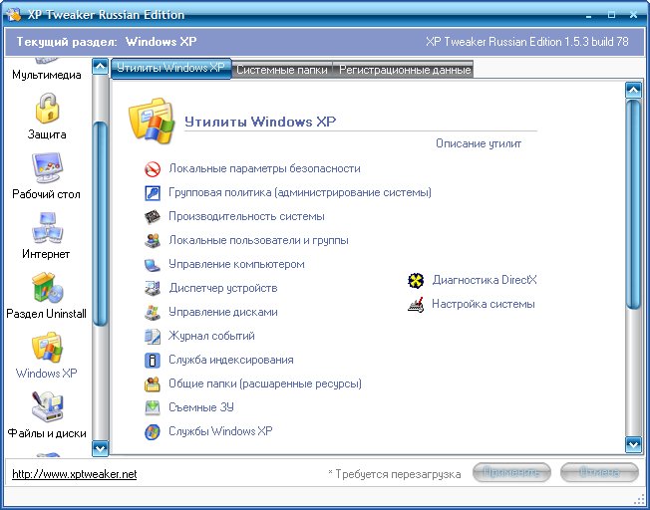
Task: Click the Общие папки icon
Action: coord(153,384)
